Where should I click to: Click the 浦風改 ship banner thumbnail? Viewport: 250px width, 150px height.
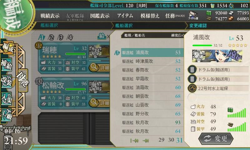pos(217,56)
